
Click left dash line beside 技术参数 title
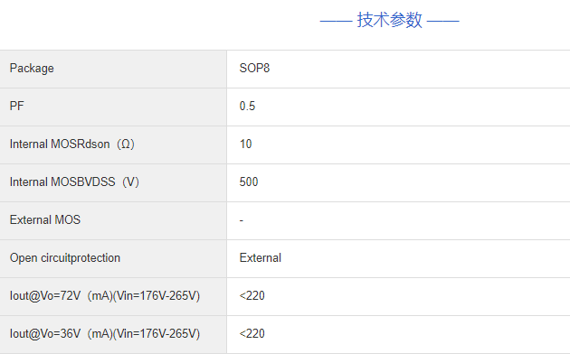click(336, 20)
